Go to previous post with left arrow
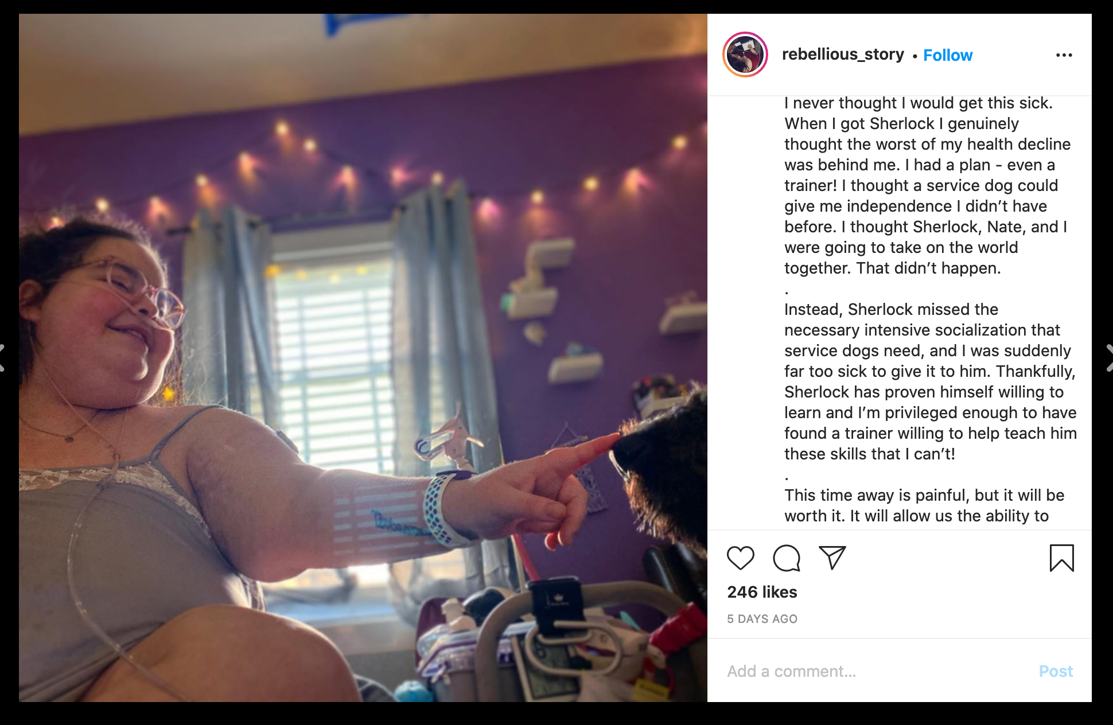The image size is (1113, 725). pyautogui.click(x=2, y=358)
